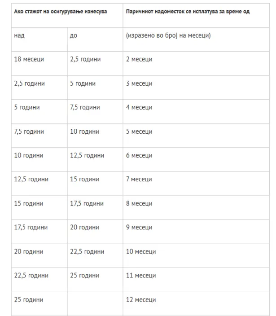276x316 pixels.
Task: Click the '2 месеци' payout cell
Action: tap(196, 63)
